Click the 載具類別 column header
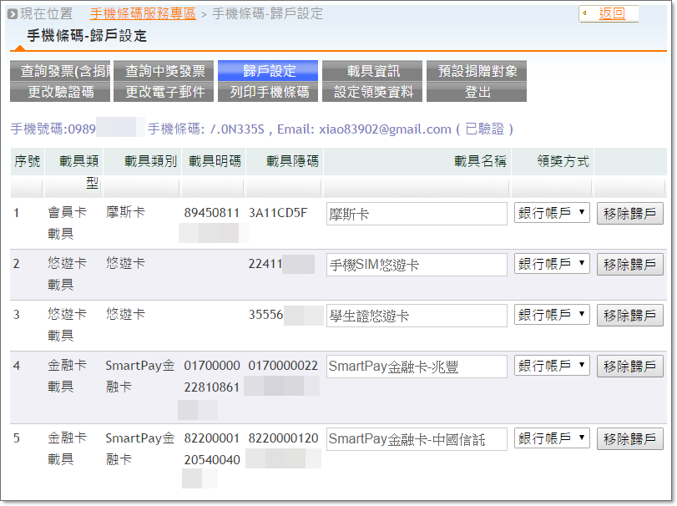This screenshot has width=677, height=506. 151,161
